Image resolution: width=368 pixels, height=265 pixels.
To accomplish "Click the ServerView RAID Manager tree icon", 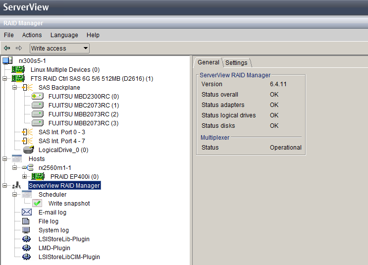I will click(16, 185).
